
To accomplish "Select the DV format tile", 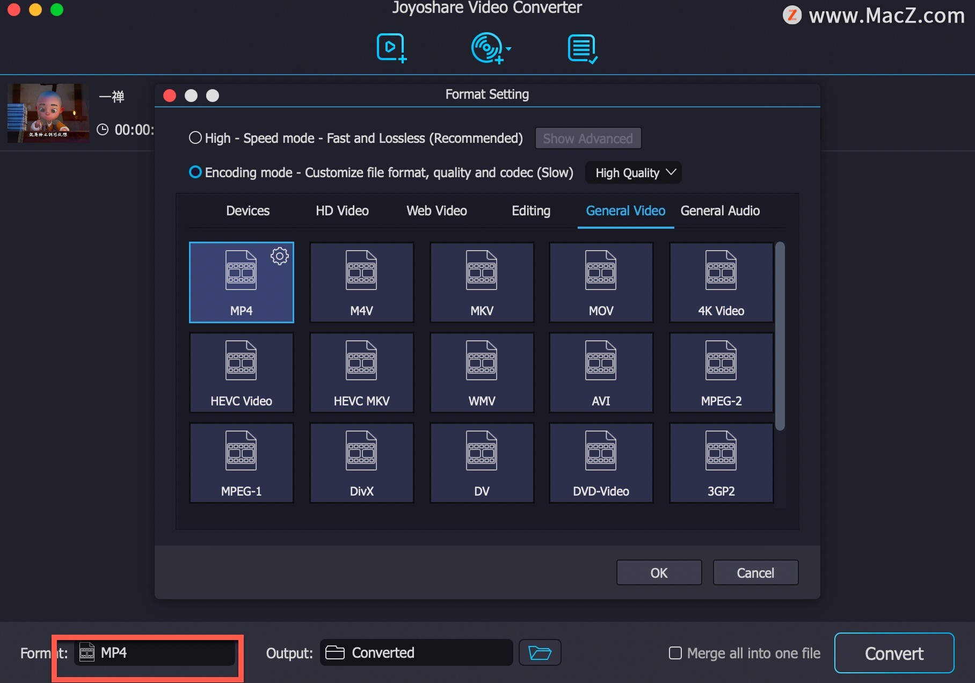I will pyautogui.click(x=482, y=463).
